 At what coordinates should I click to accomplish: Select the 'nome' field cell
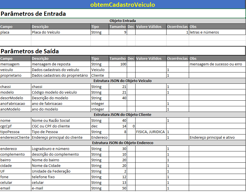[x=15, y=121]
